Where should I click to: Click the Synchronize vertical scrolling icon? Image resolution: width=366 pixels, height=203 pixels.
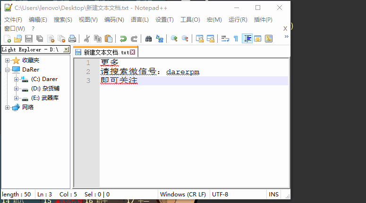tap(200, 39)
